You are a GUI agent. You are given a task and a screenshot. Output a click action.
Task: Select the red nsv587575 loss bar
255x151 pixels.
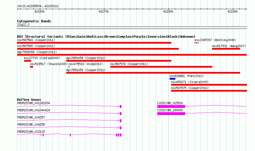pyautogui.click(x=209, y=91)
